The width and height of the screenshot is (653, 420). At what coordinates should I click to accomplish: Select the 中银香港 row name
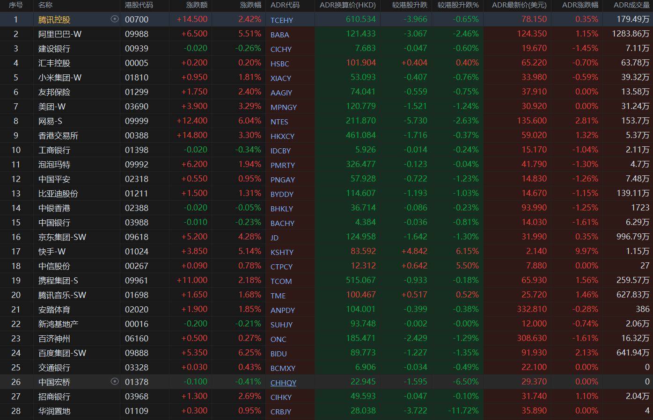pyautogui.click(x=54, y=208)
